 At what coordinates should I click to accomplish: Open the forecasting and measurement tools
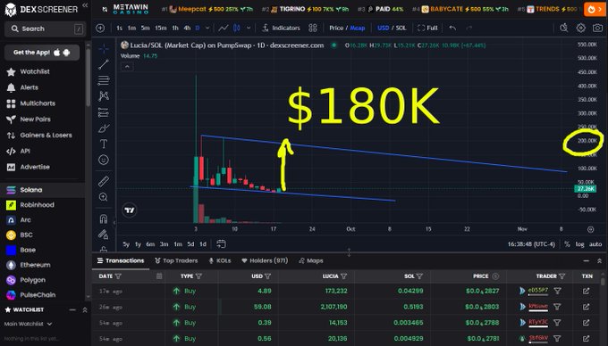click(x=104, y=112)
